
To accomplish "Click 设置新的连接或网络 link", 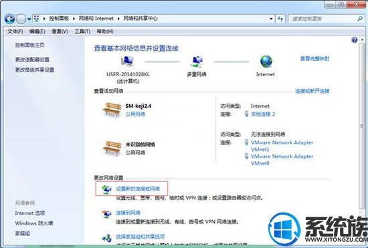I will point(138,189).
